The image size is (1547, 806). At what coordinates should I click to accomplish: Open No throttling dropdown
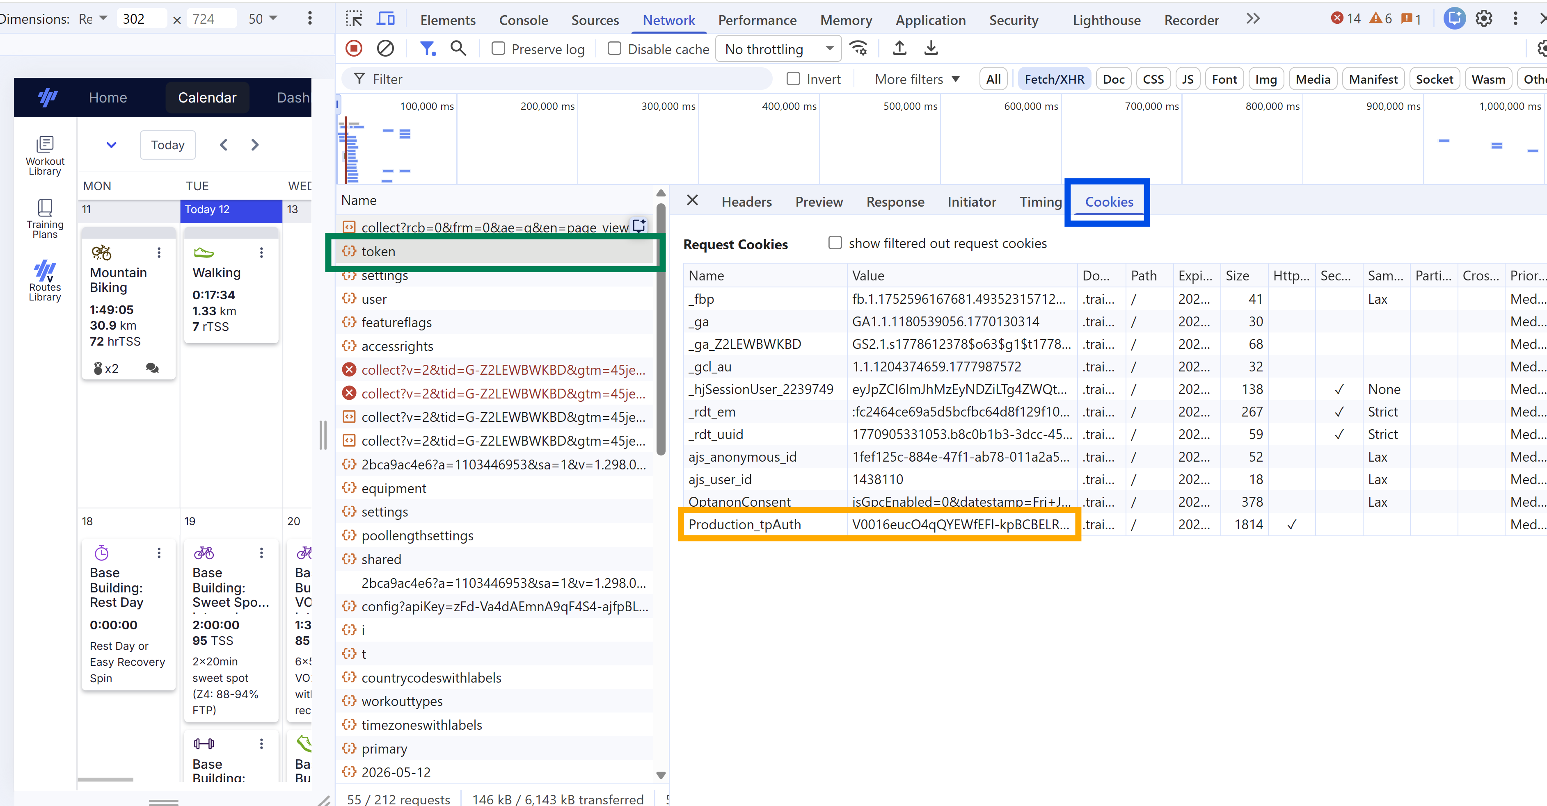pos(778,49)
